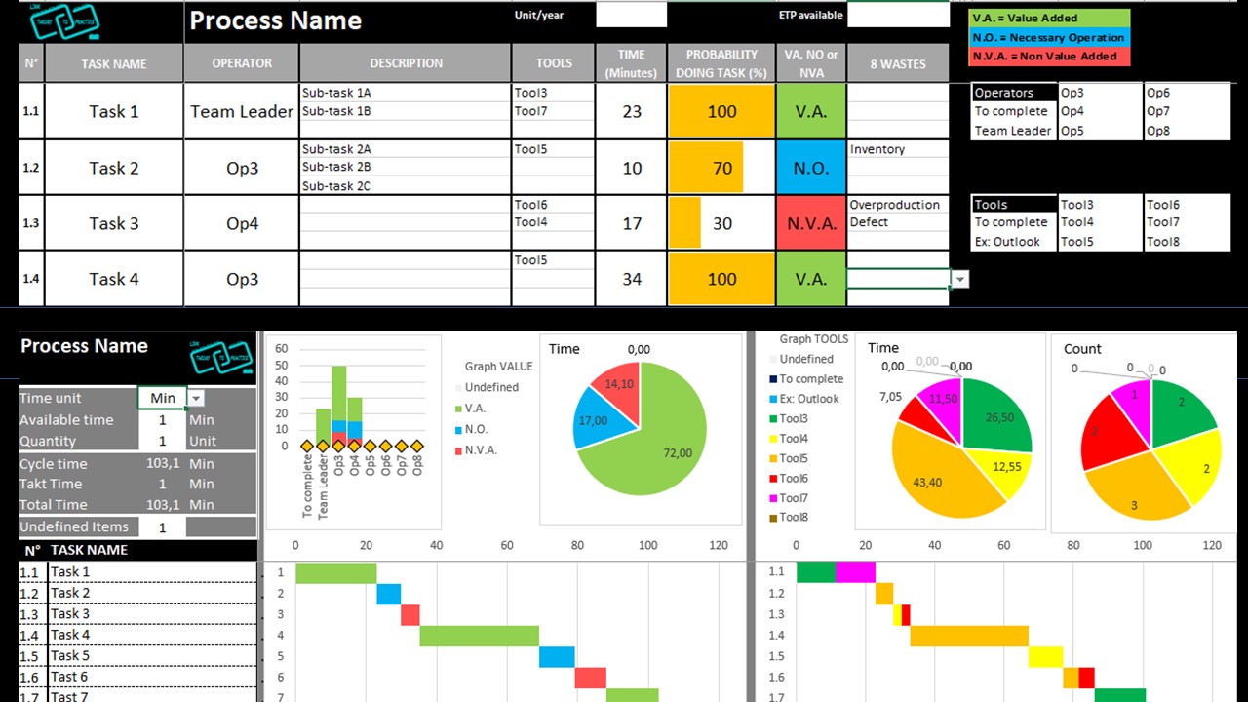Select the green V.A. Value Added legend swatch

[x=1050, y=19]
